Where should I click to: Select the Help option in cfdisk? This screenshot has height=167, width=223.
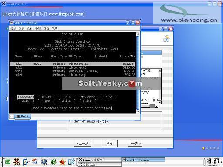pyautogui.click(x=67, y=97)
